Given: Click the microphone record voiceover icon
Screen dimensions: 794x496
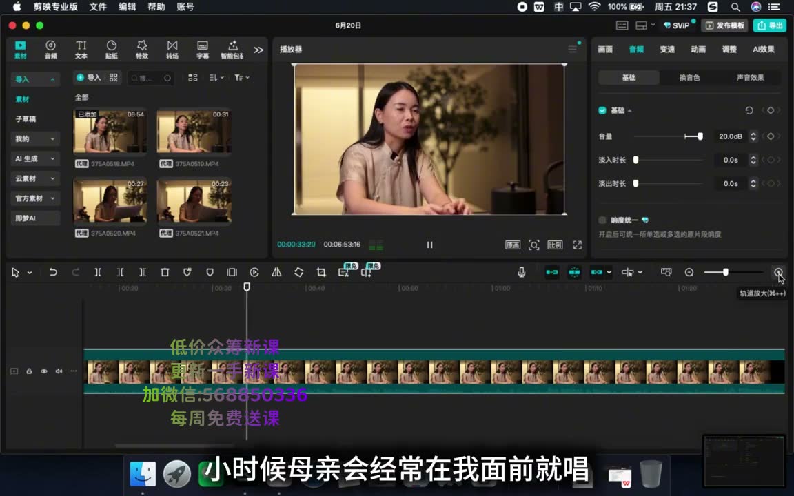Looking at the screenshot, I should coord(522,272).
